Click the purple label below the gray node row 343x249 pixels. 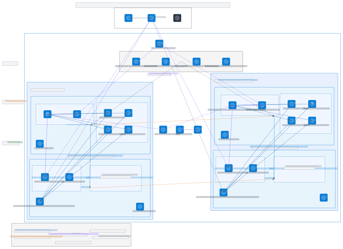pos(163,74)
